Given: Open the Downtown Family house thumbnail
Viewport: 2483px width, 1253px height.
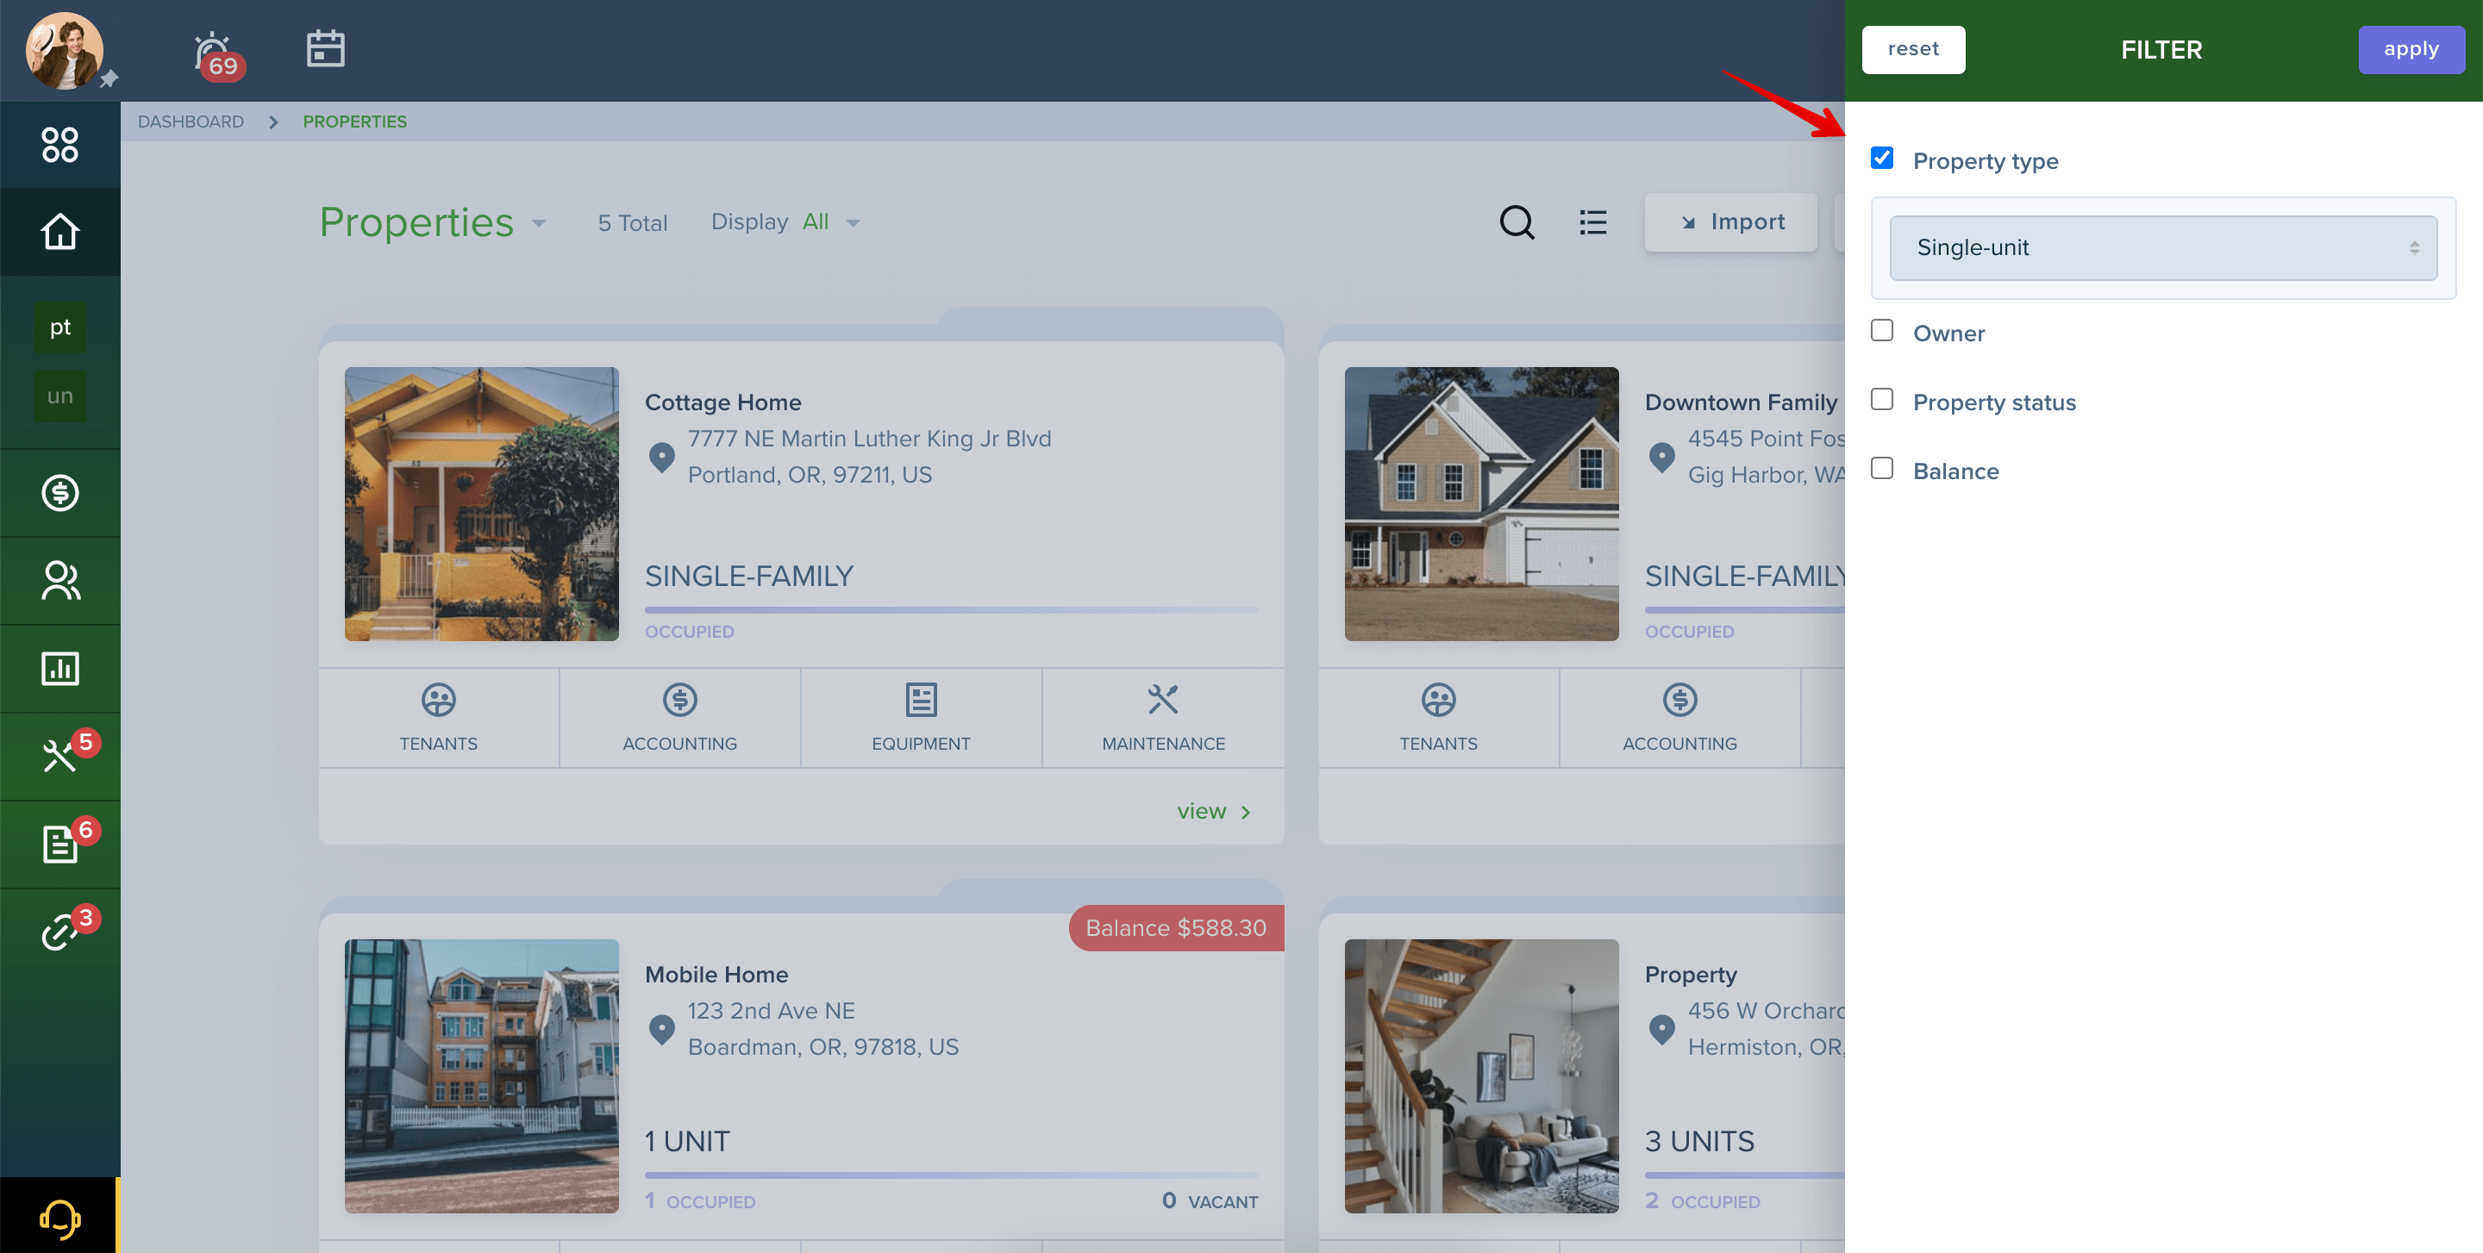Looking at the screenshot, I should point(1481,504).
